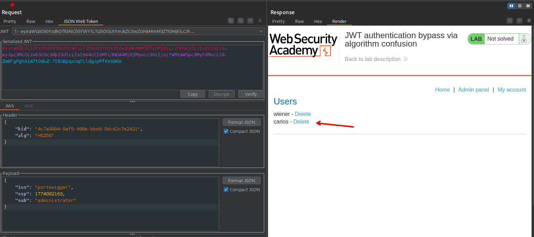The height and width of the screenshot is (237, 534).
Task: Open the JWE tab
Action: tap(29, 106)
